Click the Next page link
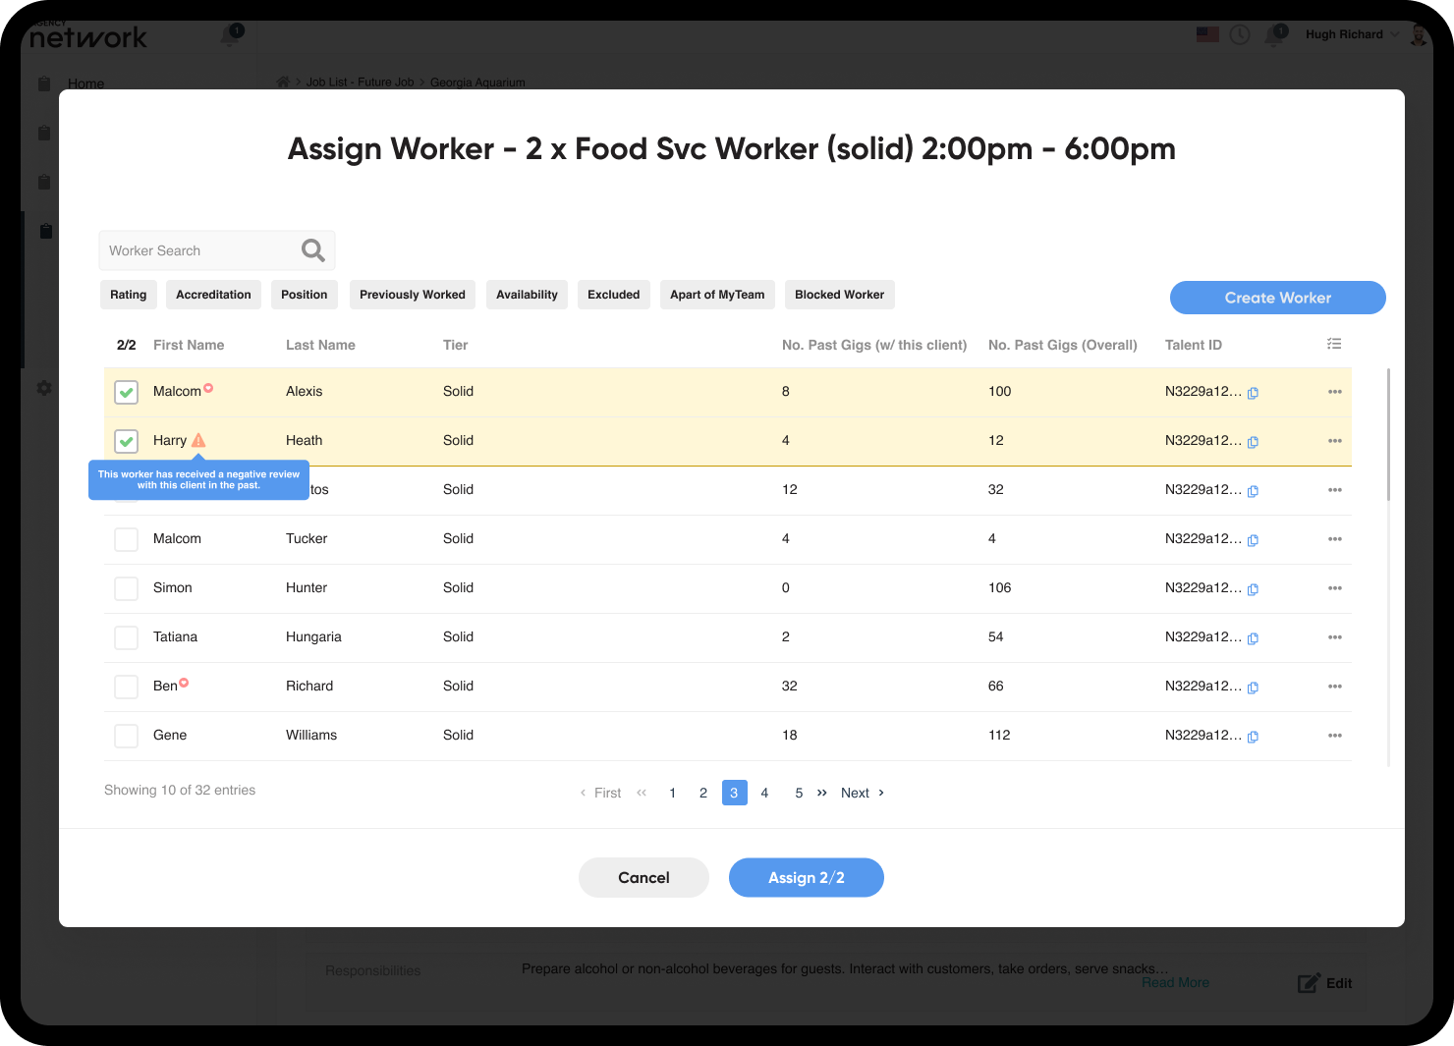 (863, 793)
